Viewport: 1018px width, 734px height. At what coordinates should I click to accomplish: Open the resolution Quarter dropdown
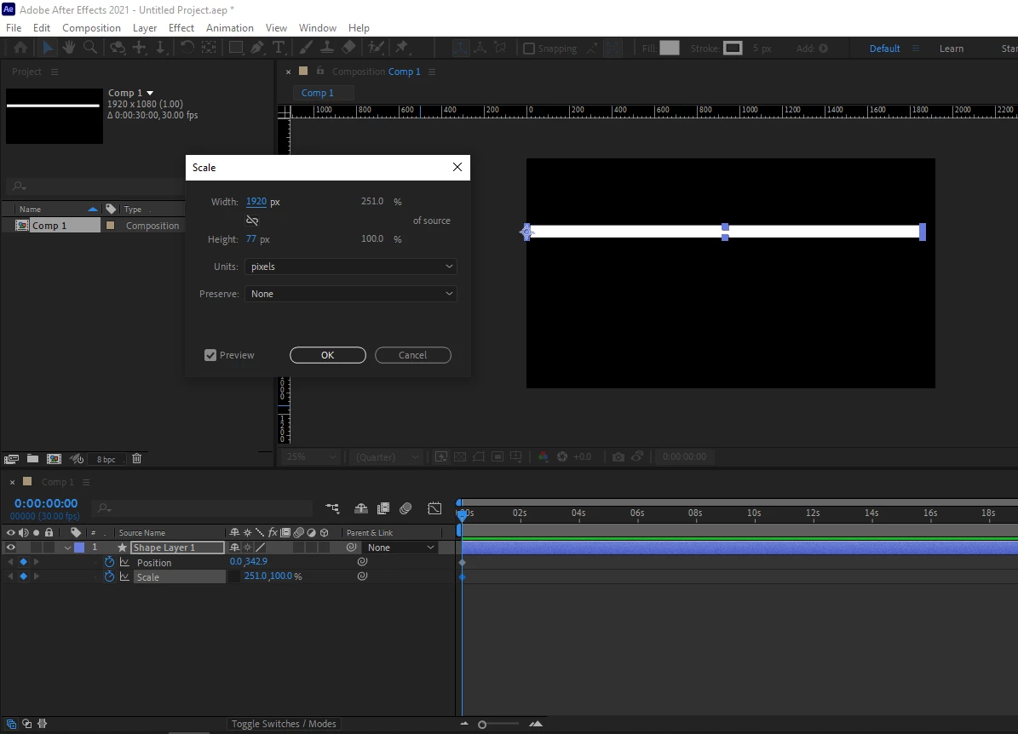pyautogui.click(x=387, y=457)
